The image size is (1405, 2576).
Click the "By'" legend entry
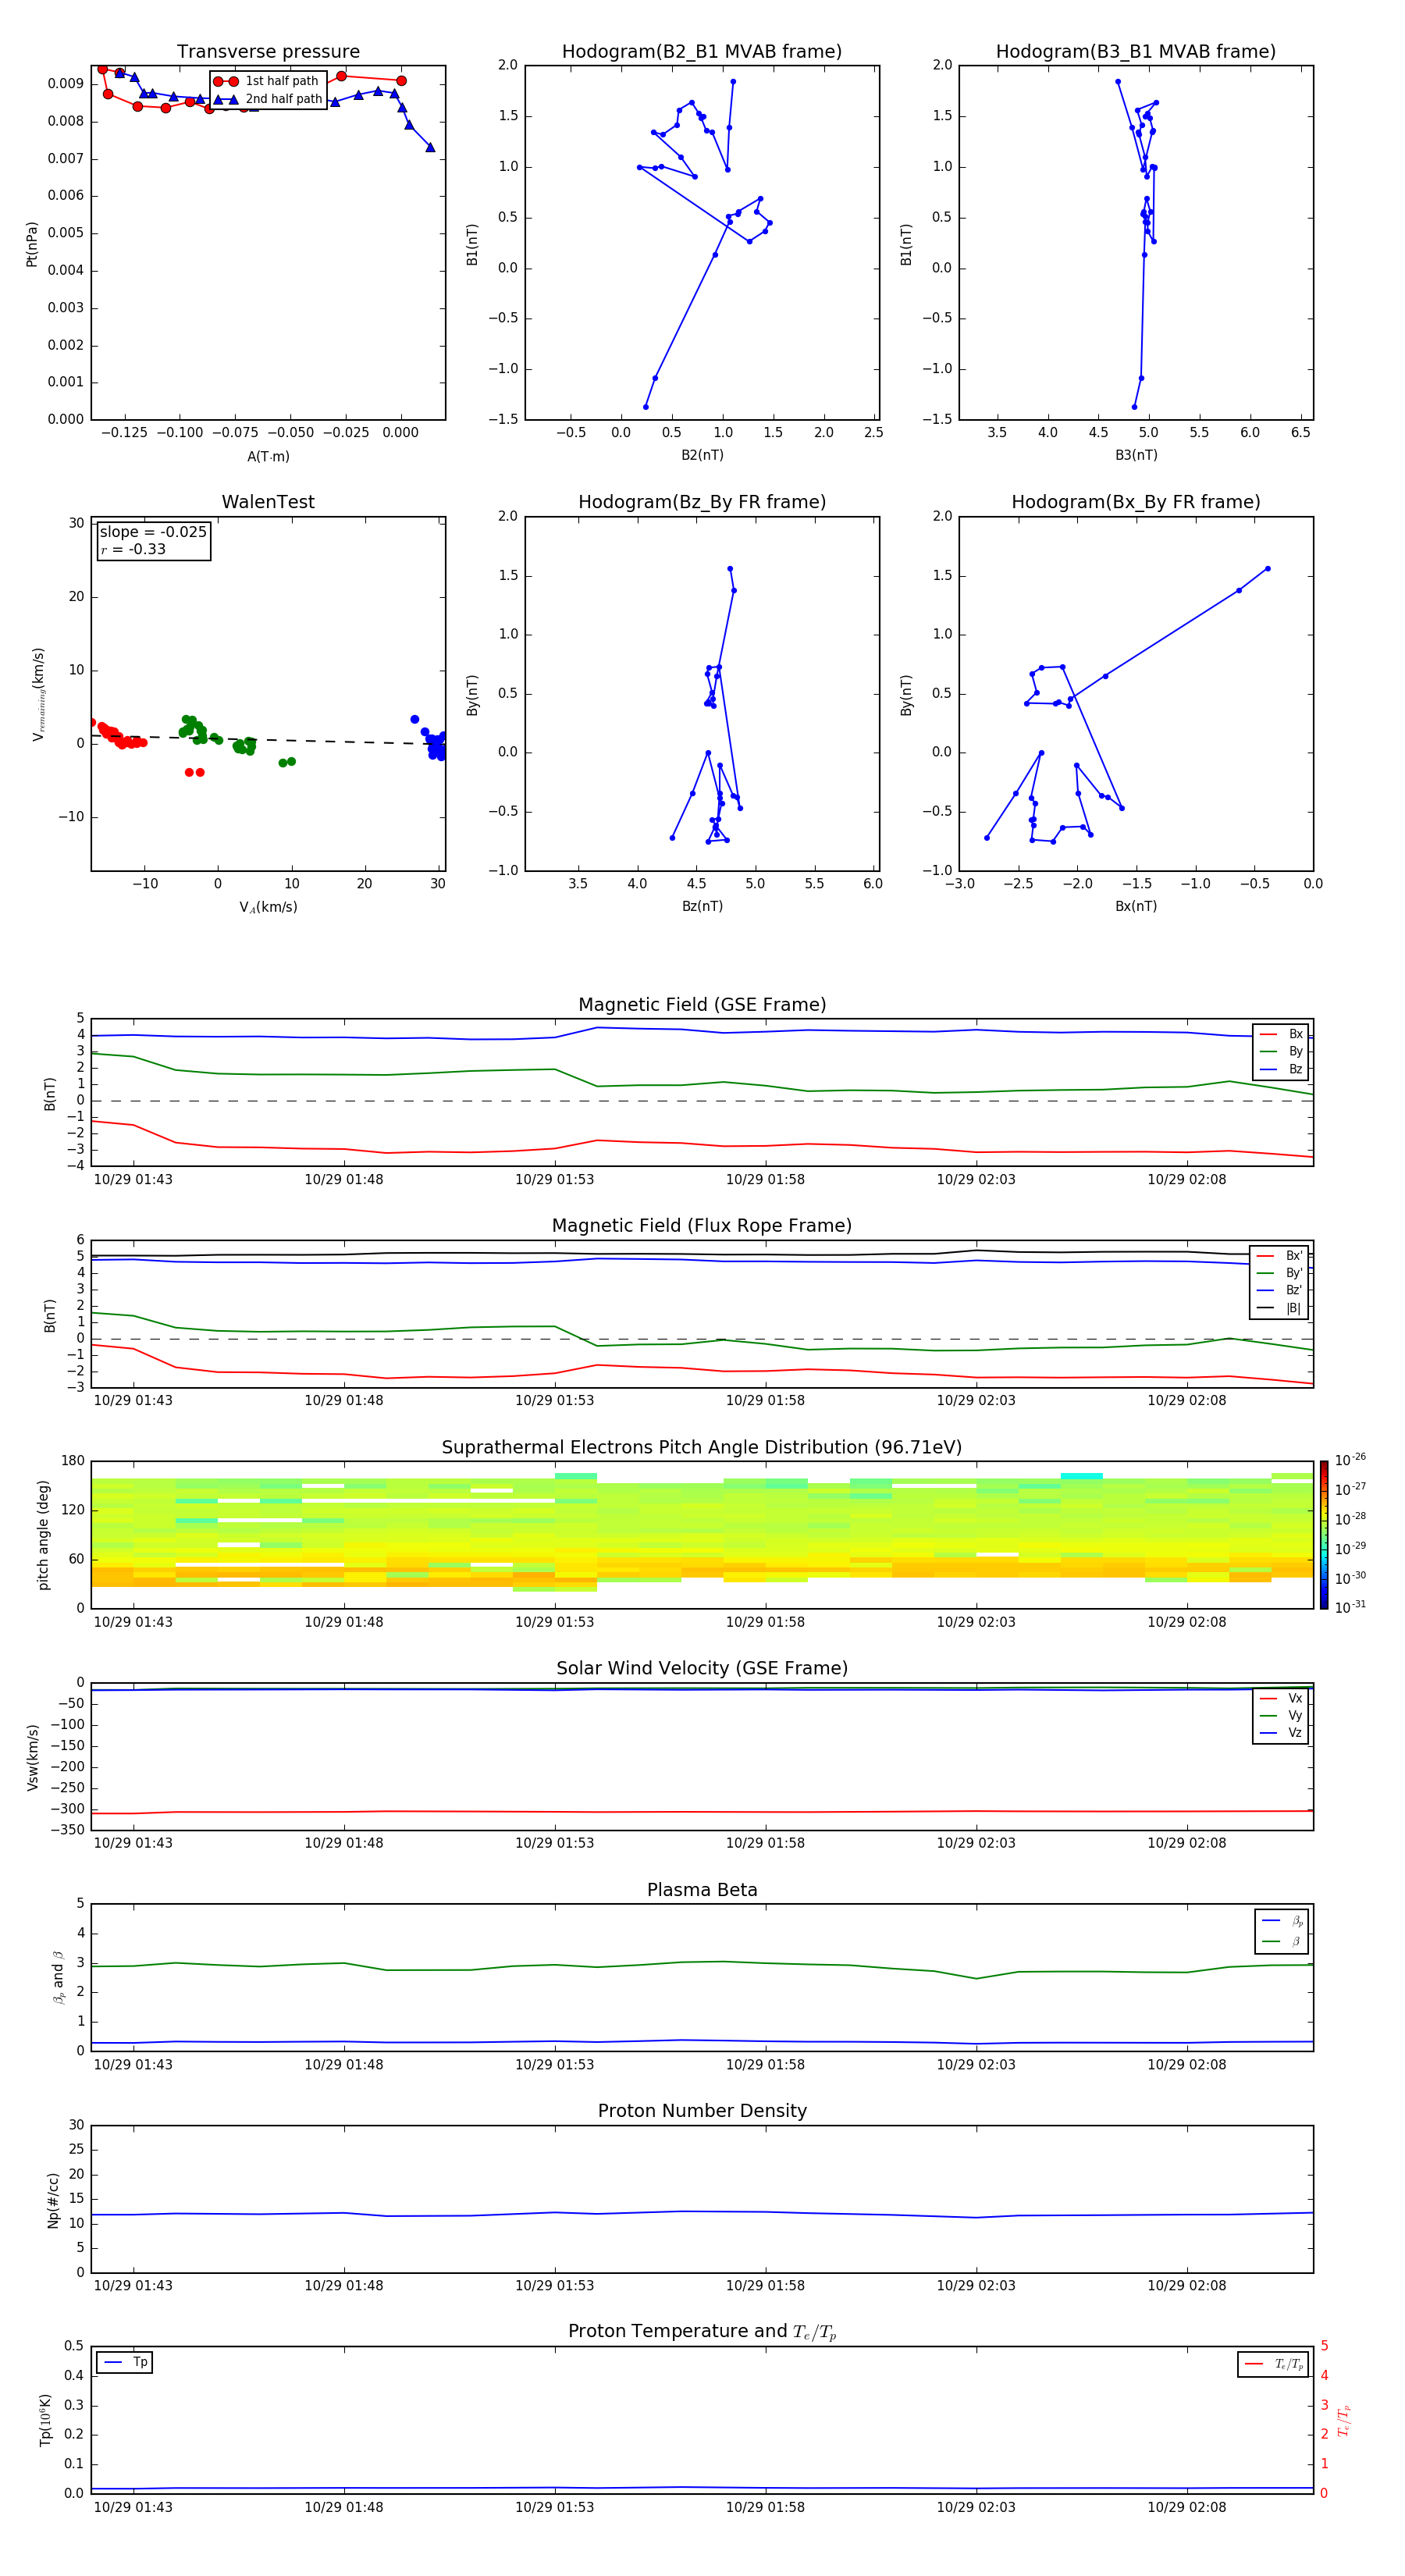pos(1279,1273)
